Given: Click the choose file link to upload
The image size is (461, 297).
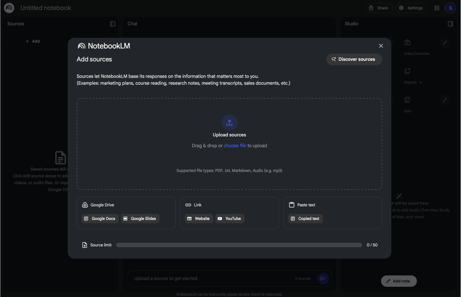Looking at the screenshot, I should [235, 145].
